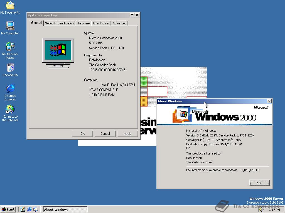
Task: Click OK in About Windows dialog
Action: pyautogui.click(x=259, y=183)
